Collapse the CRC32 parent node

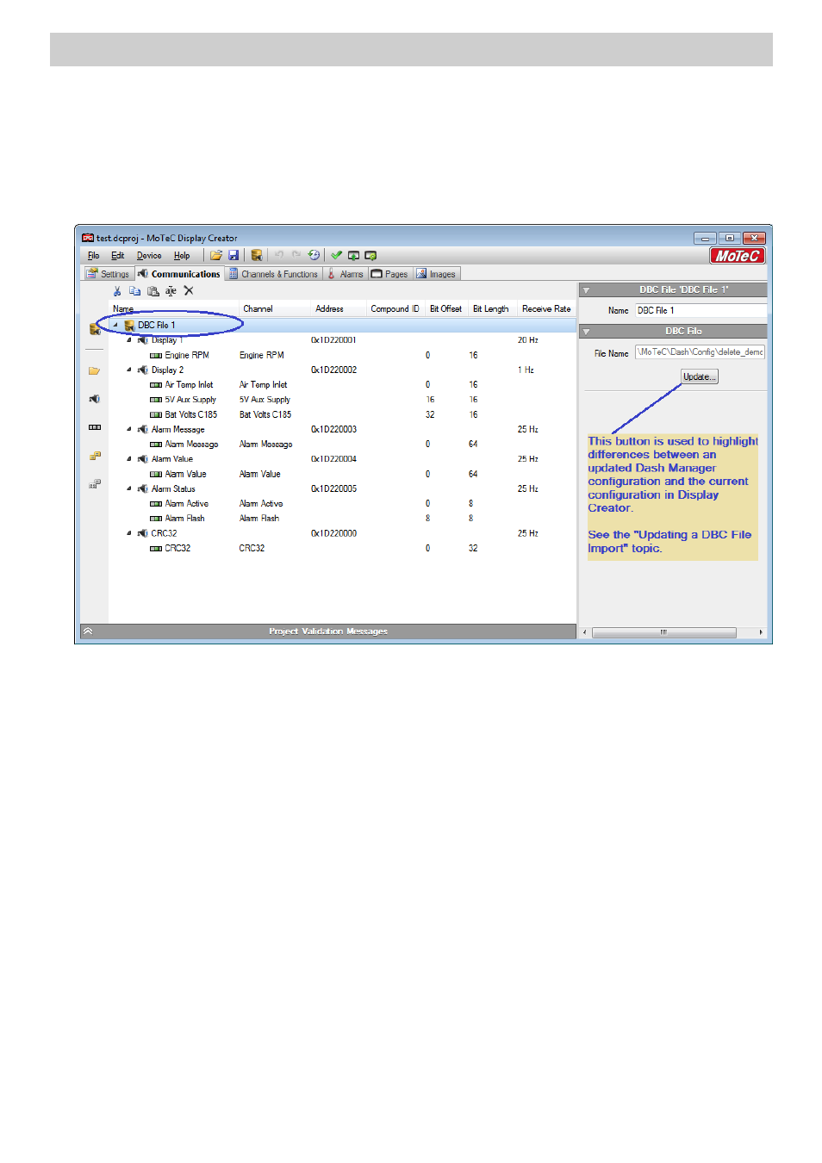tap(129, 533)
